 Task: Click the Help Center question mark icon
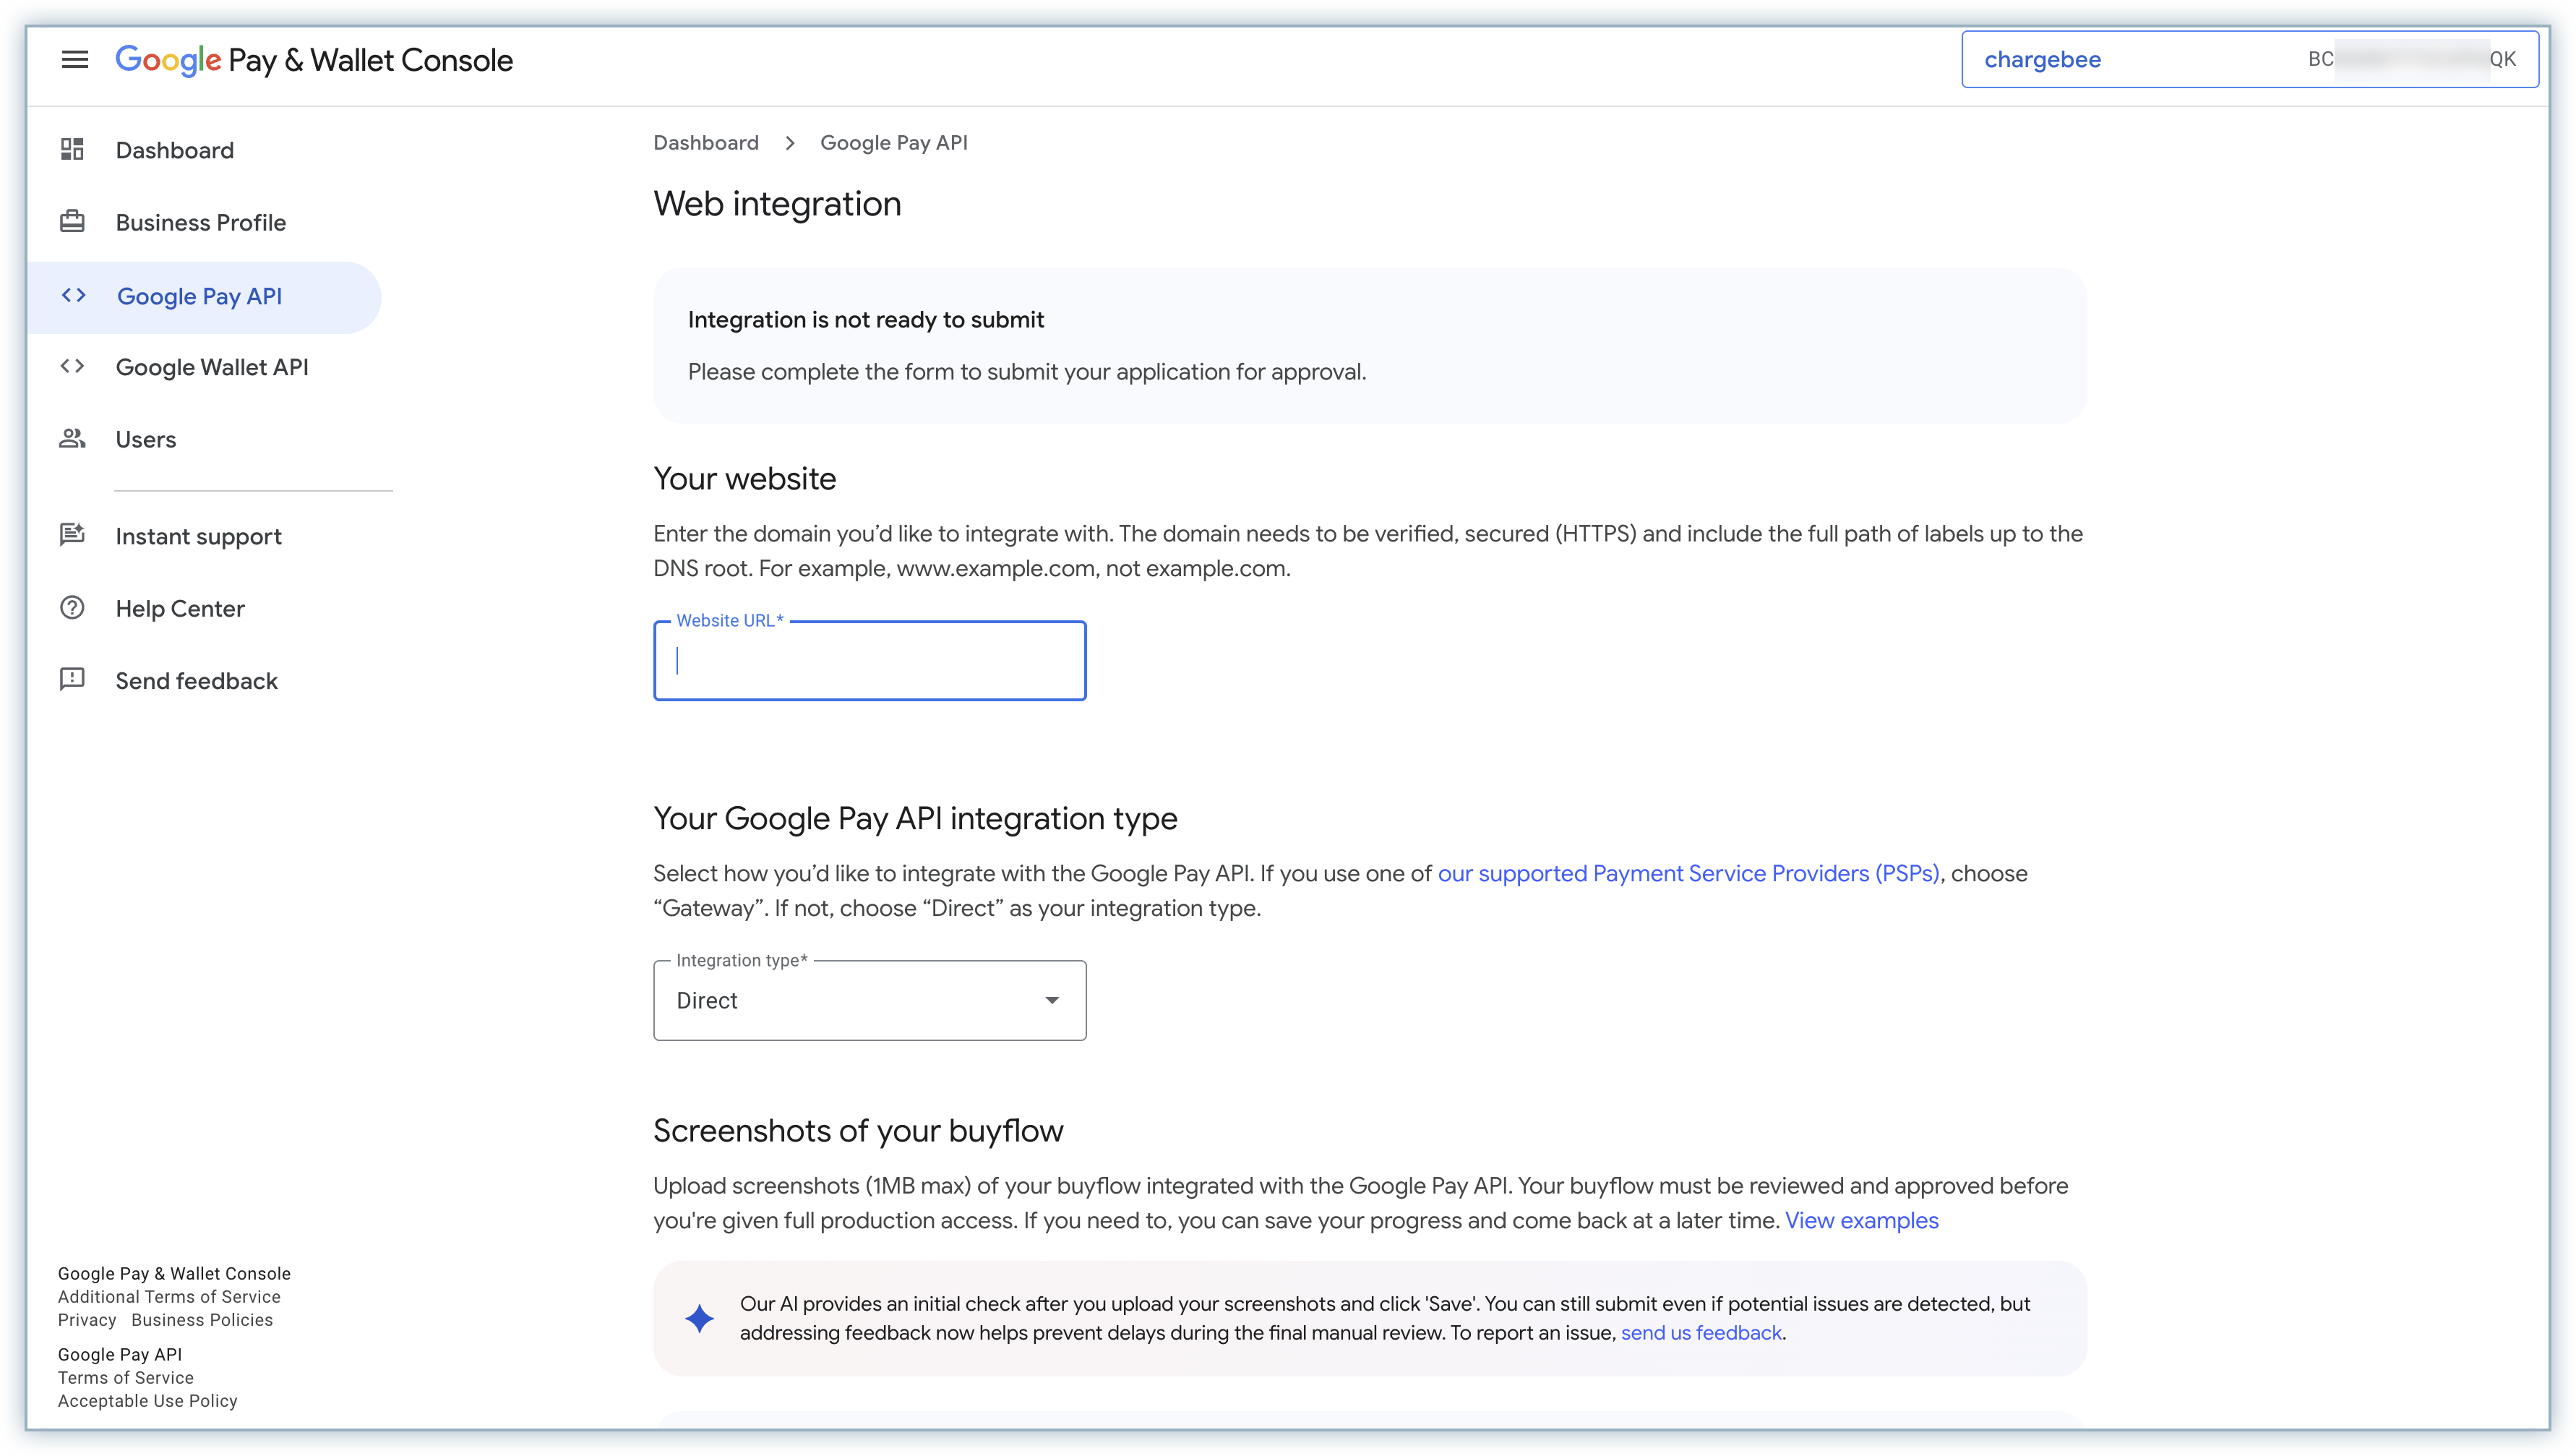72,608
